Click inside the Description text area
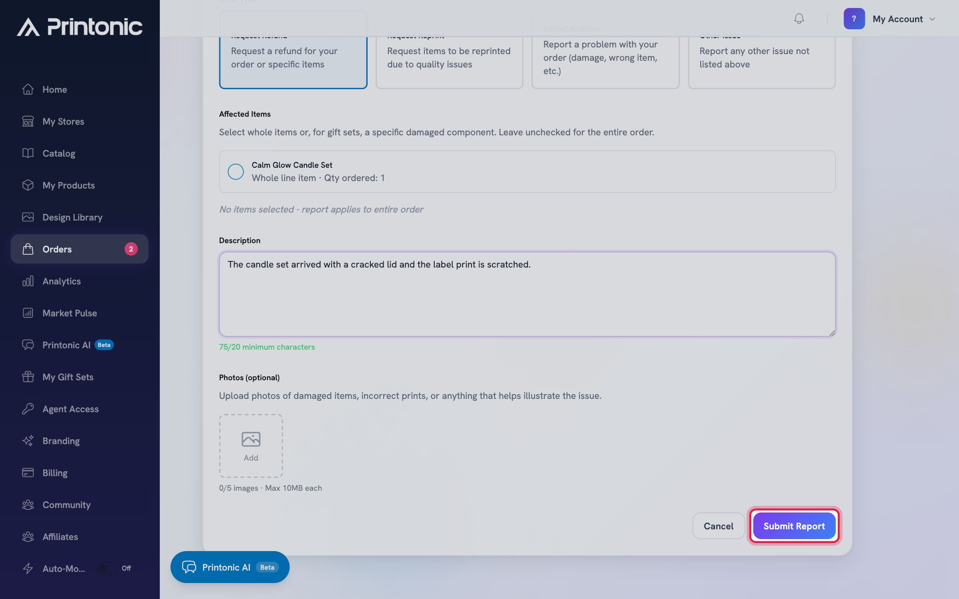 (x=527, y=294)
